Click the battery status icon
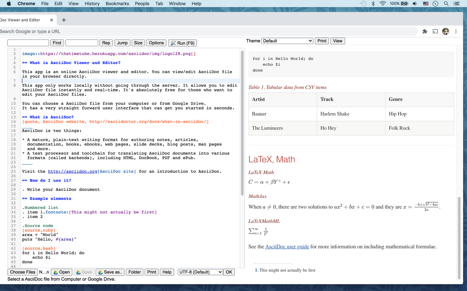 point(404,4)
